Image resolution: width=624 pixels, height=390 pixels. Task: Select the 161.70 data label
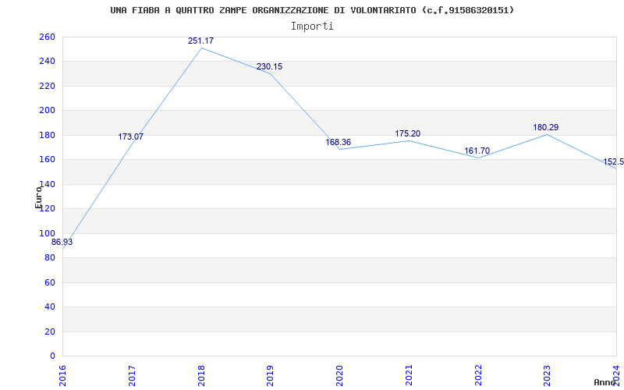click(477, 151)
